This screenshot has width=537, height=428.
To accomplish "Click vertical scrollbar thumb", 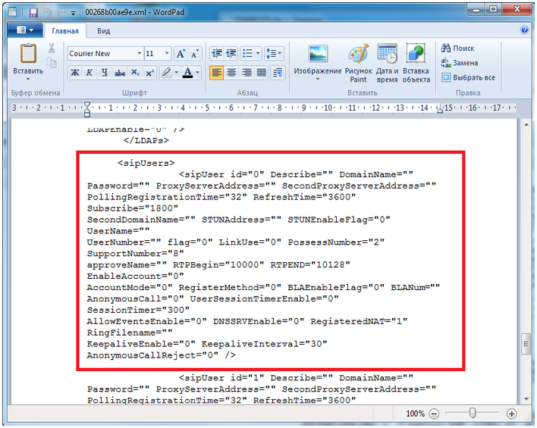I will (x=526, y=344).
